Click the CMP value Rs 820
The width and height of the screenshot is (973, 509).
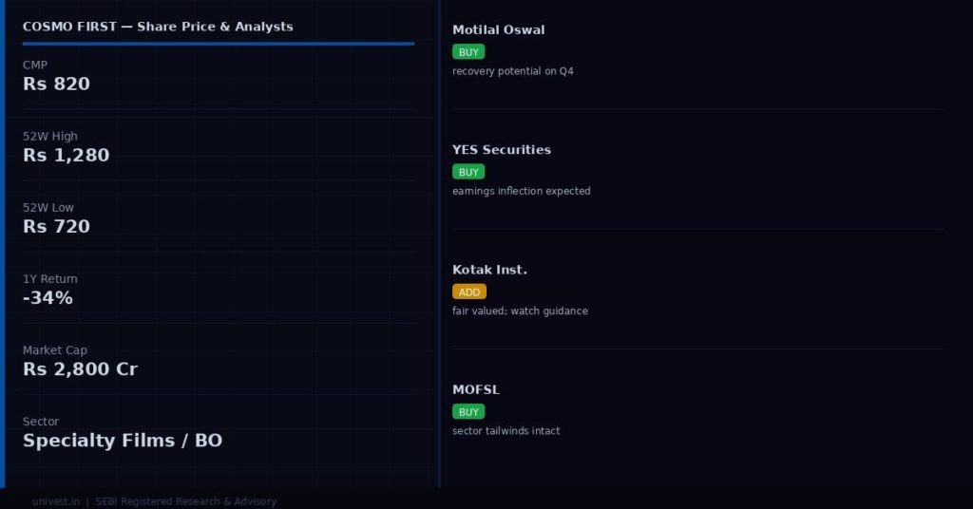57,84
